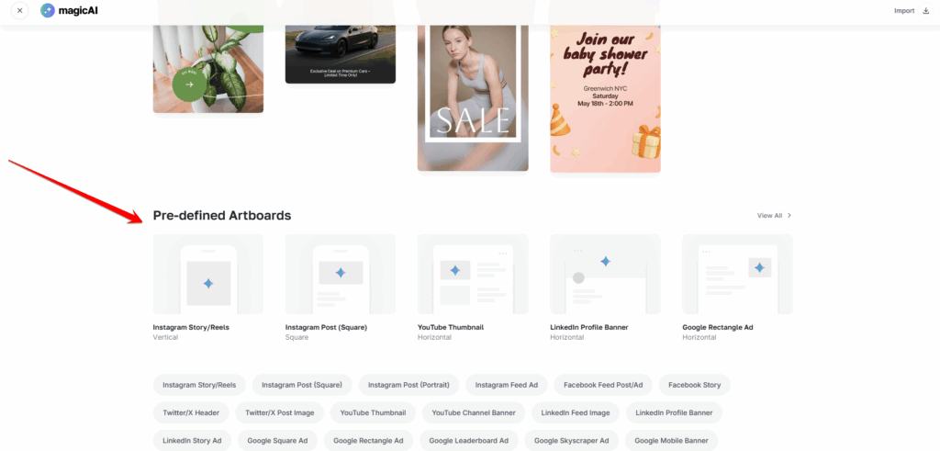Select Google Rectangle Ad artboard preview
This screenshot has width=940, height=451.
pos(737,274)
